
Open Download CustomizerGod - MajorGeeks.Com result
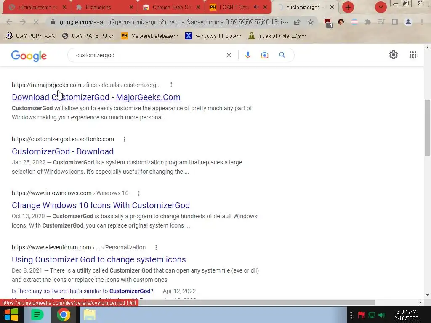pos(96,97)
